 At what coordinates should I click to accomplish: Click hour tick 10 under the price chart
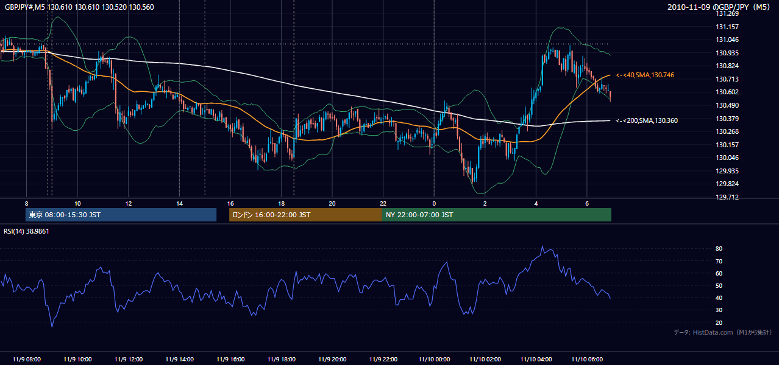(77, 203)
